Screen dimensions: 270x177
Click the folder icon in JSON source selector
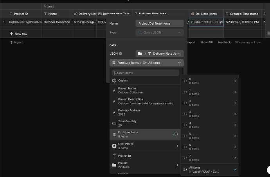[140, 54]
